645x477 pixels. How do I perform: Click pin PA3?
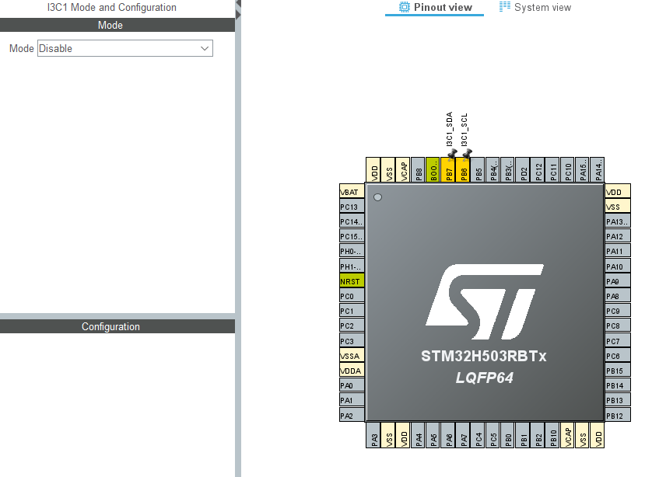(x=373, y=436)
